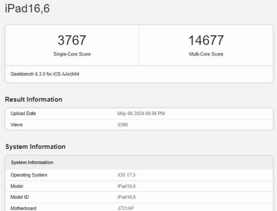The height and width of the screenshot is (211, 277).
Task: Click the Upload Date row label
Action: pos(23,113)
